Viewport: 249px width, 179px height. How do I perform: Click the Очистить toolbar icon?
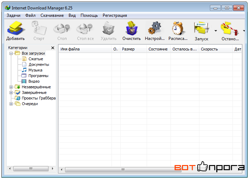tap(132, 28)
